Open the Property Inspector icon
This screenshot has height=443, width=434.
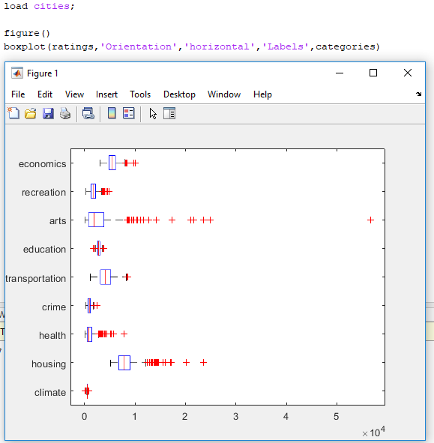coord(169,114)
